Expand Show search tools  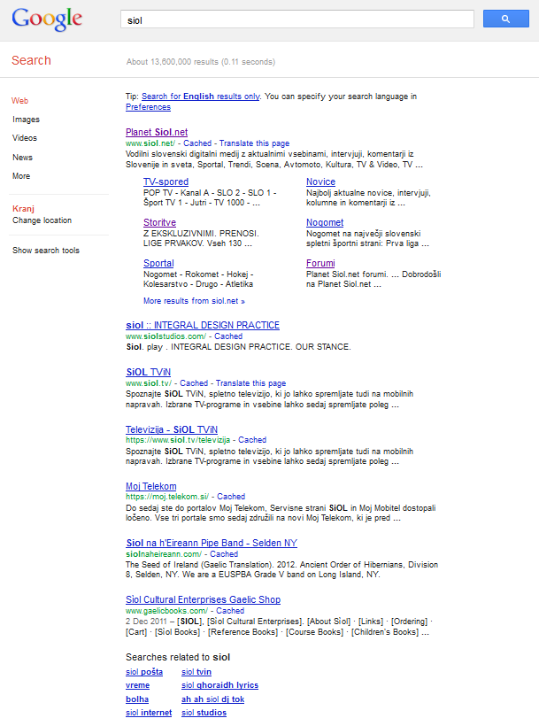click(x=45, y=251)
